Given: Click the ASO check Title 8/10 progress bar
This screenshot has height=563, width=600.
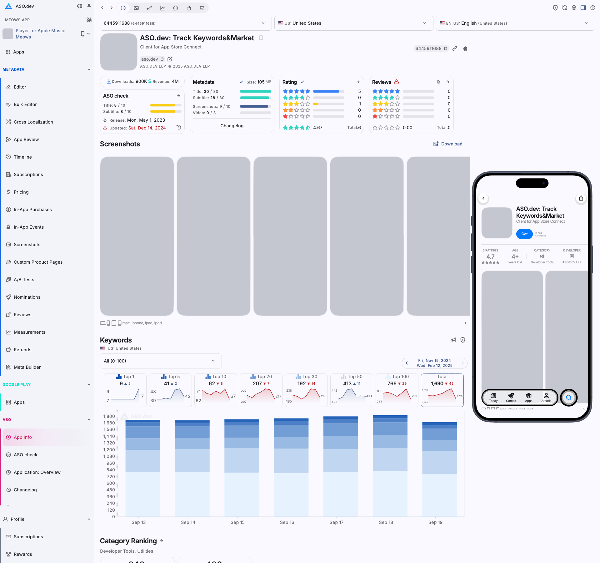Looking at the screenshot, I should [x=166, y=105].
